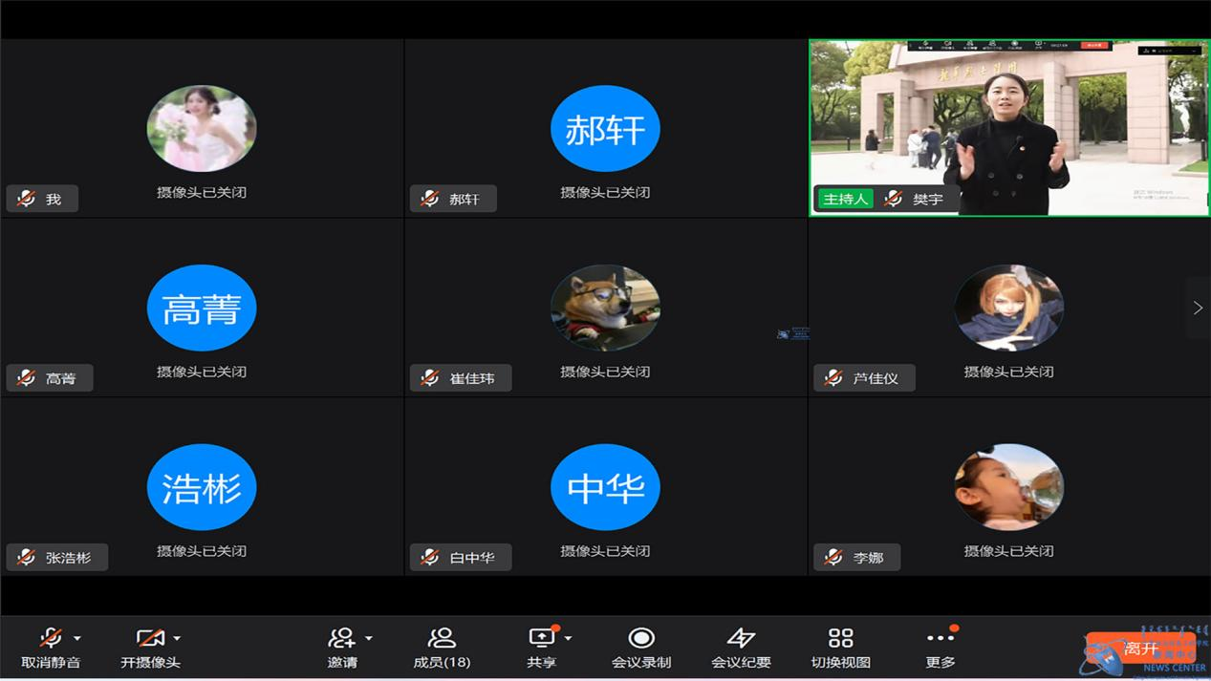Click the 取消静音 unmute microphone icon
This screenshot has height=681, width=1211.
pyautogui.click(x=50, y=638)
